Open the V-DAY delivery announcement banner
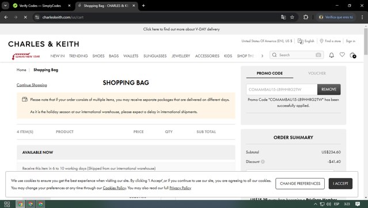Image resolution: width=368 pixels, height=208 pixels. tap(181, 29)
